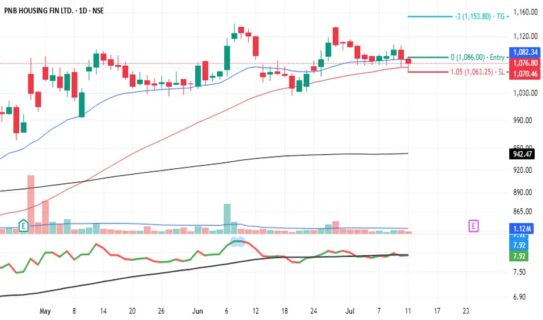Click the blue 1,082.34 price tag
Screen dimensions: 543x320
pos(524,52)
